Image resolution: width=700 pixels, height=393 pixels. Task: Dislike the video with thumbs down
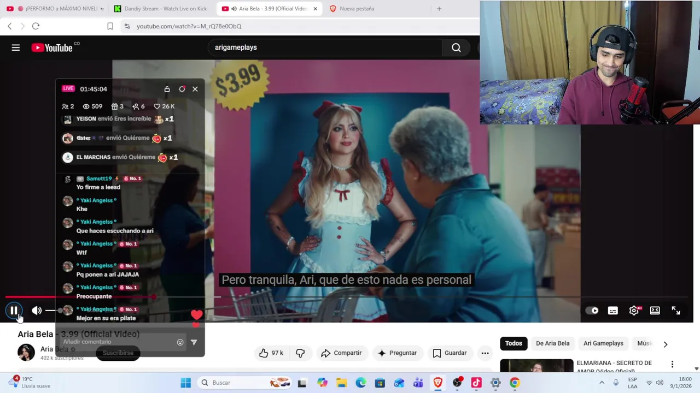300,353
